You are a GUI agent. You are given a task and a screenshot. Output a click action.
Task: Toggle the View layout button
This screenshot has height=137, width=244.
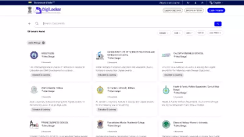point(201,33)
